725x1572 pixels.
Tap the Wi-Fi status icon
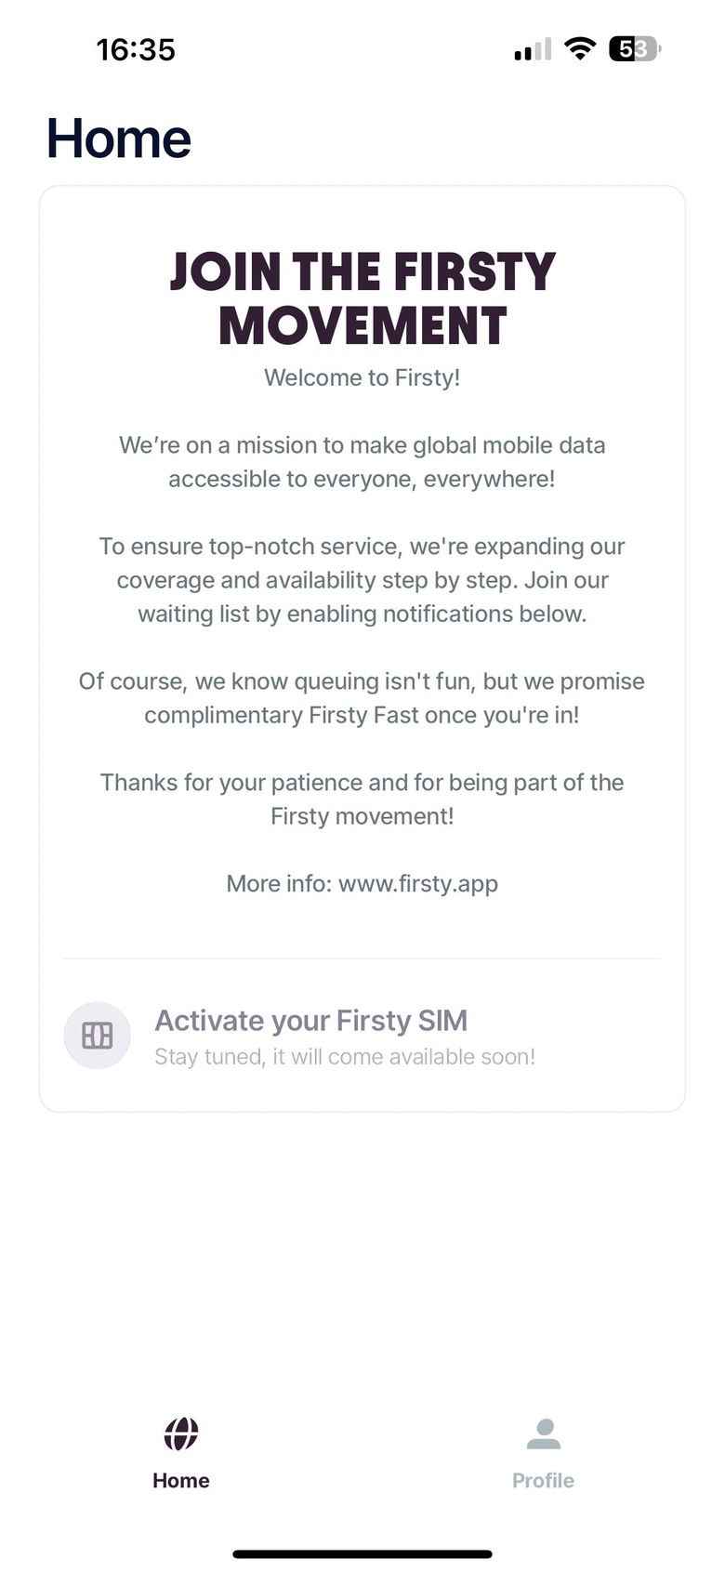(x=581, y=49)
